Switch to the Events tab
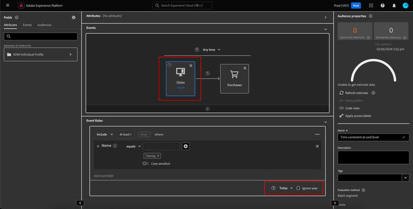 point(27,25)
